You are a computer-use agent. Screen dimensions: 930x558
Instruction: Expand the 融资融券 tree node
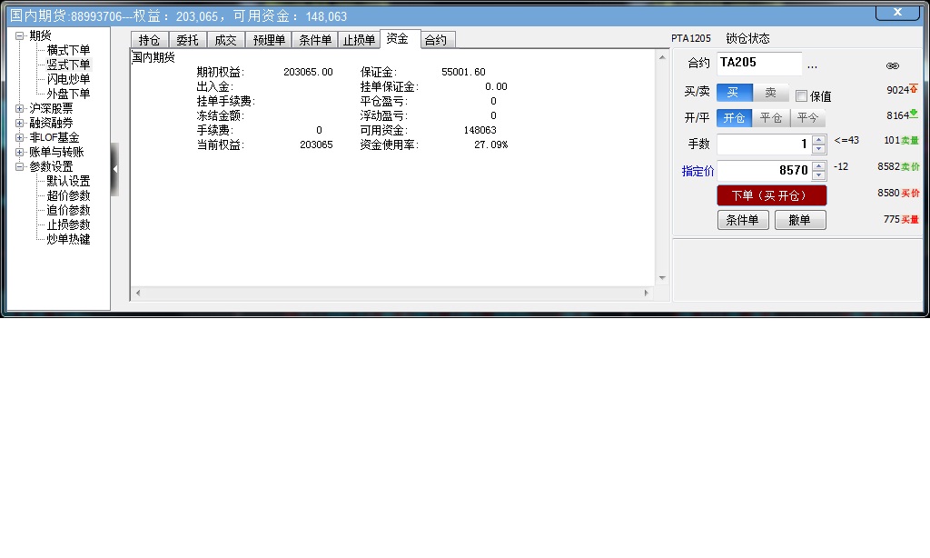tap(20, 122)
